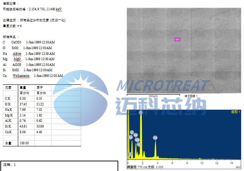
Task: Select the yellow 谱图 1 spectrum title
Action: point(235,112)
